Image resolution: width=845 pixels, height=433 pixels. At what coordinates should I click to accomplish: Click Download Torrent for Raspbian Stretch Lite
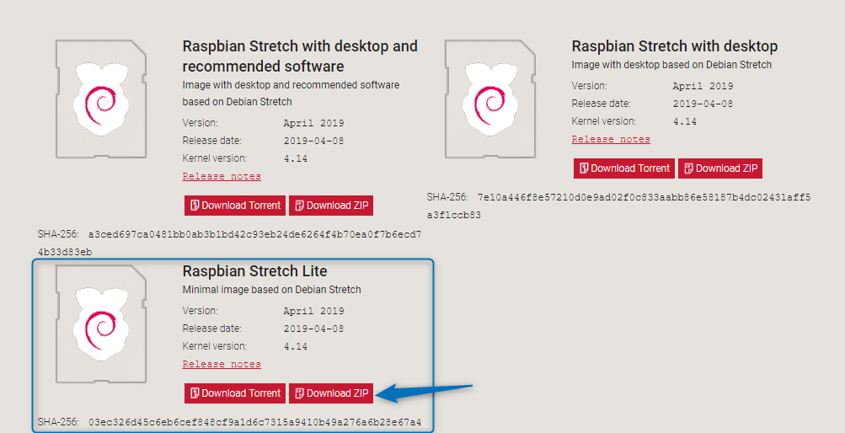pos(235,393)
